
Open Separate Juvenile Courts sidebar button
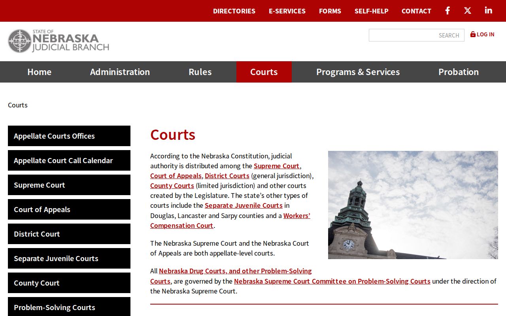69,258
